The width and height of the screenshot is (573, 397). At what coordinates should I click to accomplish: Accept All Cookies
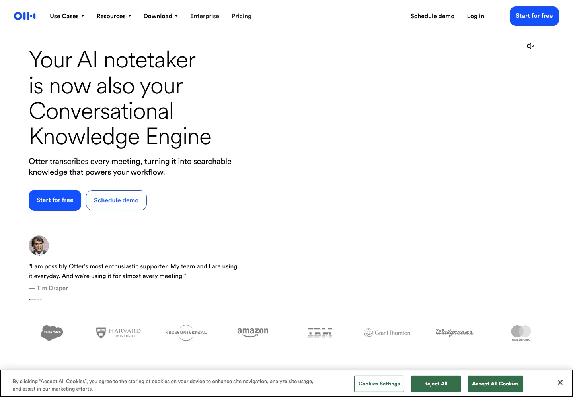(495, 384)
